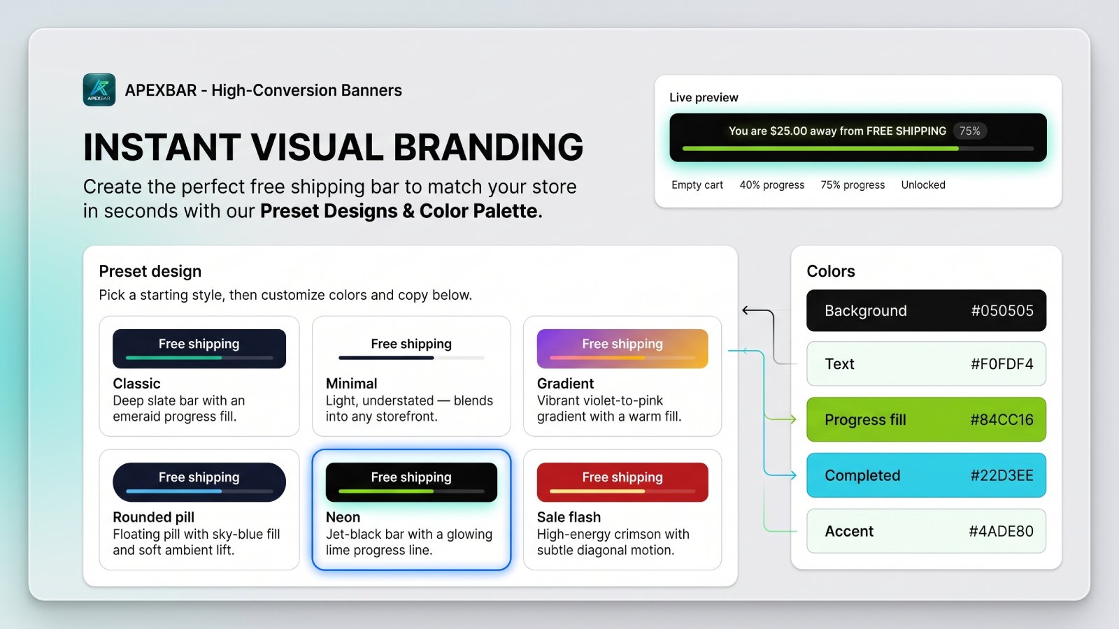Show the 40% progress preview state
The width and height of the screenshot is (1119, 629).
[x=772, y=185]
